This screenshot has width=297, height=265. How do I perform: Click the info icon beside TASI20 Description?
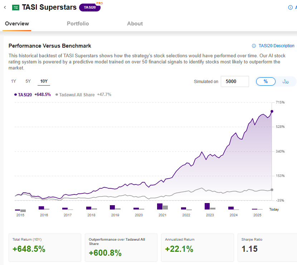pyautogui.click(x=254, y=46)
